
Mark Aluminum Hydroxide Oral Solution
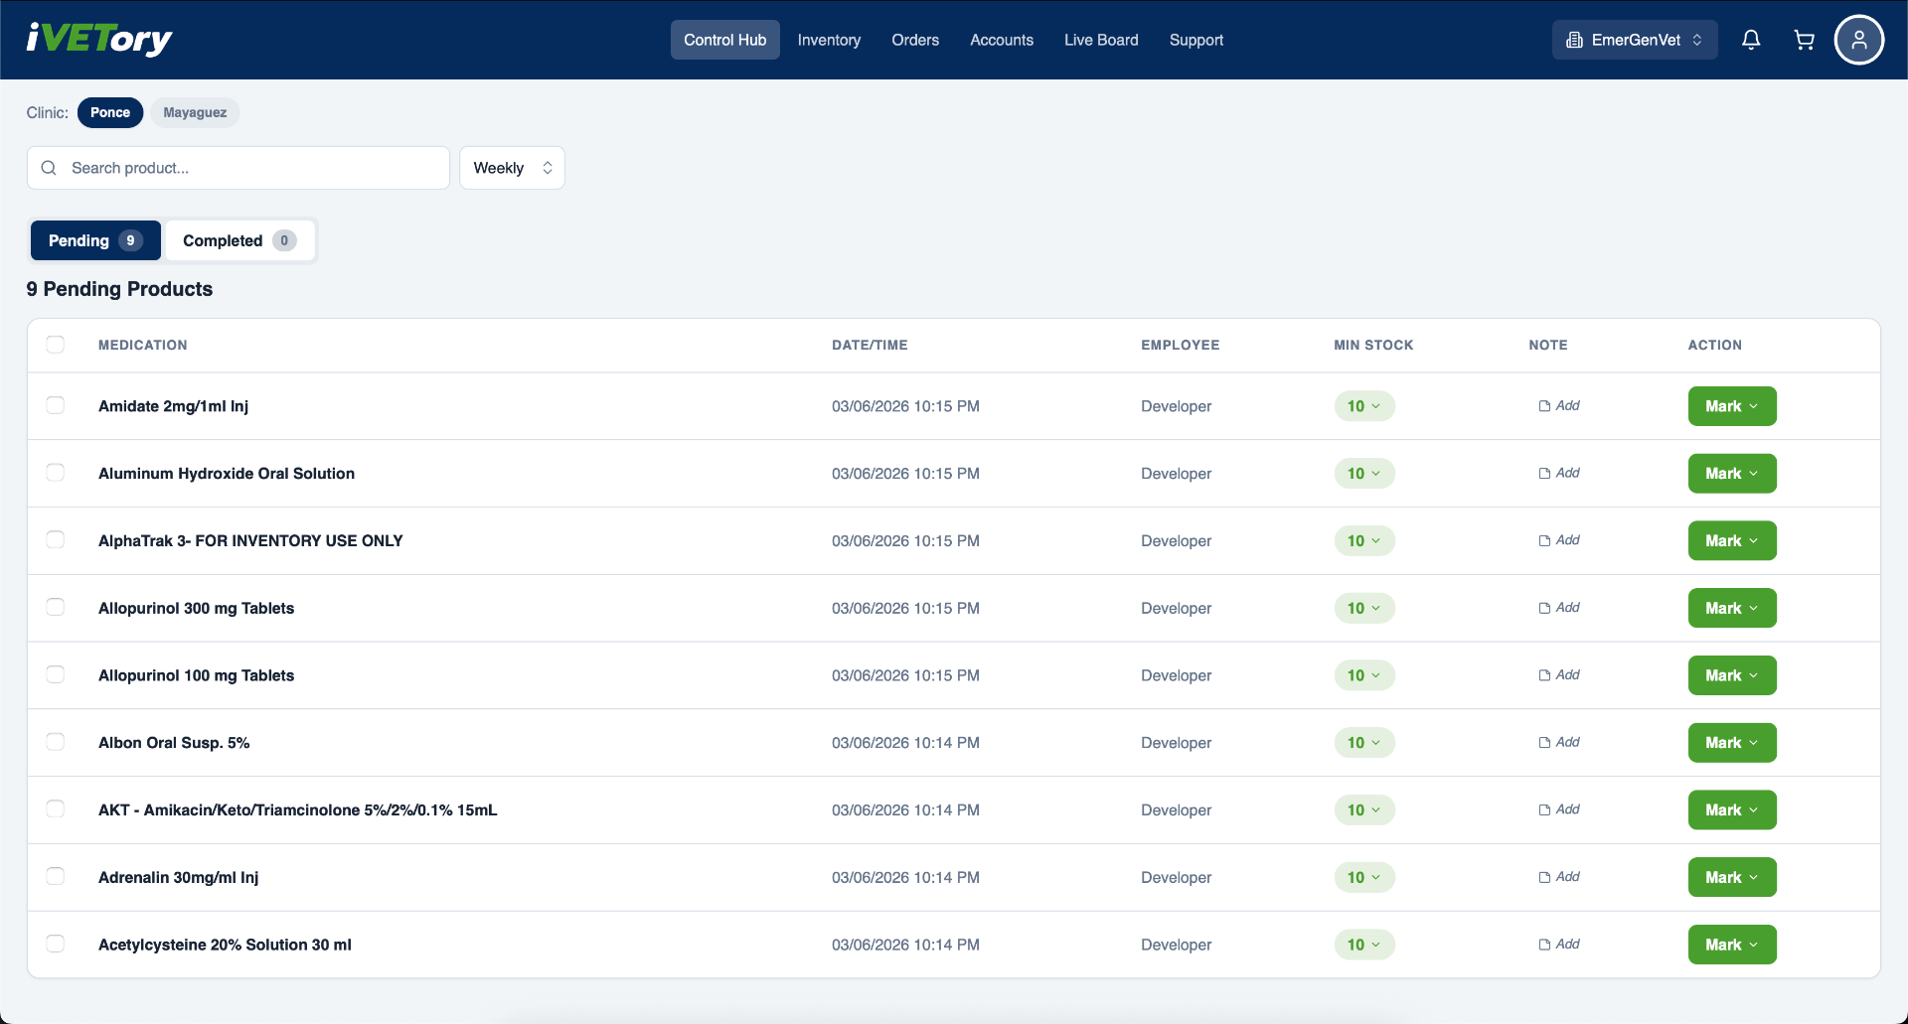coord(1732,474)
